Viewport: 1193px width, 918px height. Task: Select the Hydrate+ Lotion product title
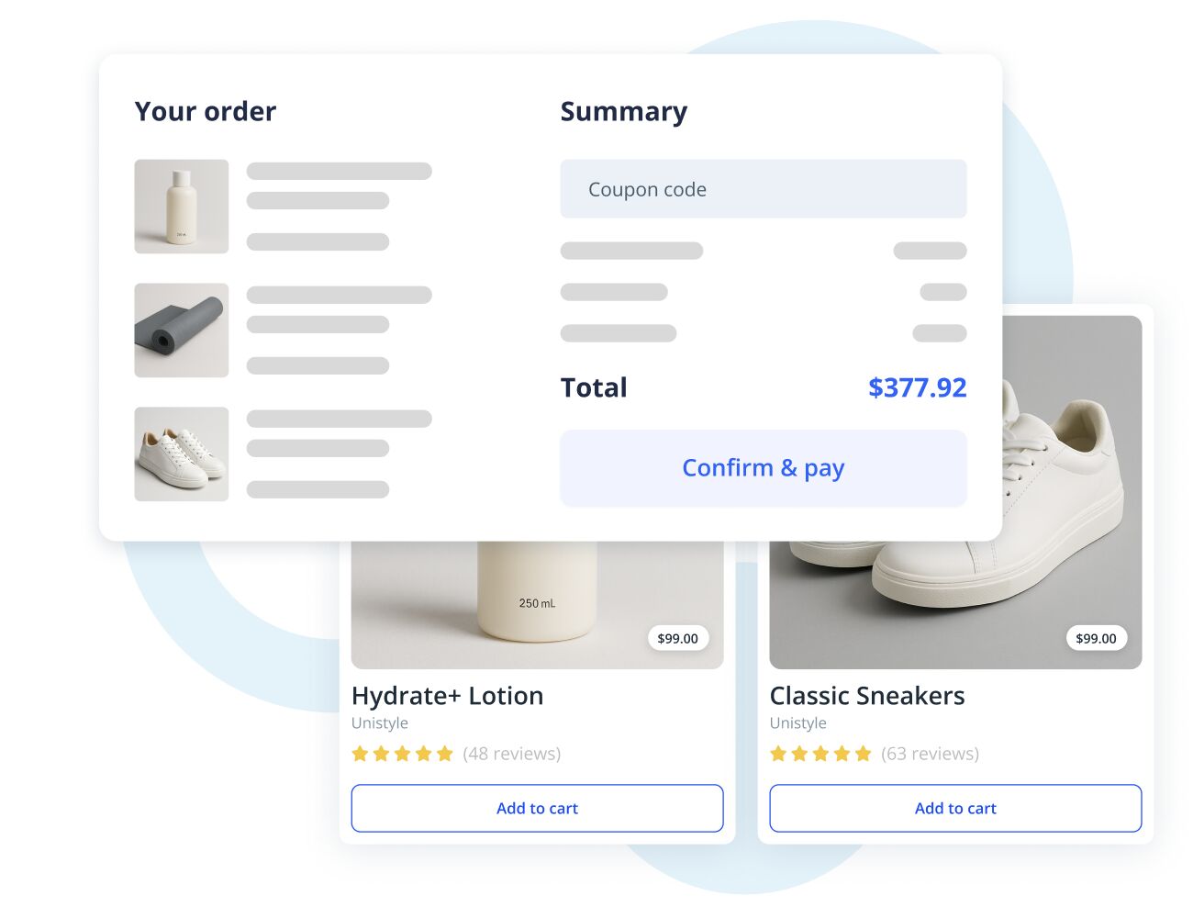pyautogui.click(x=448, y=696)
